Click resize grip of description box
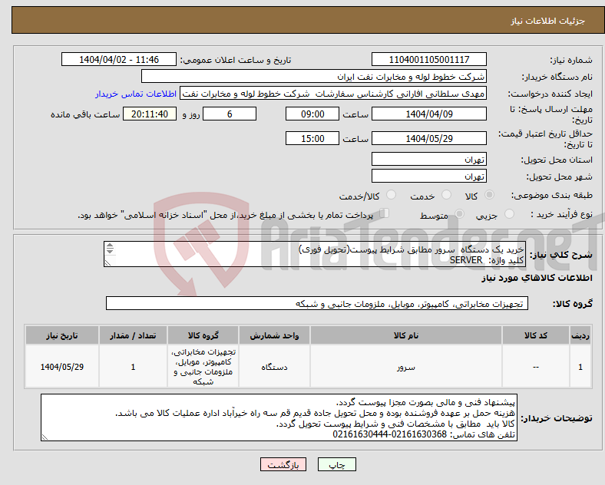 [x=107, y=262]
